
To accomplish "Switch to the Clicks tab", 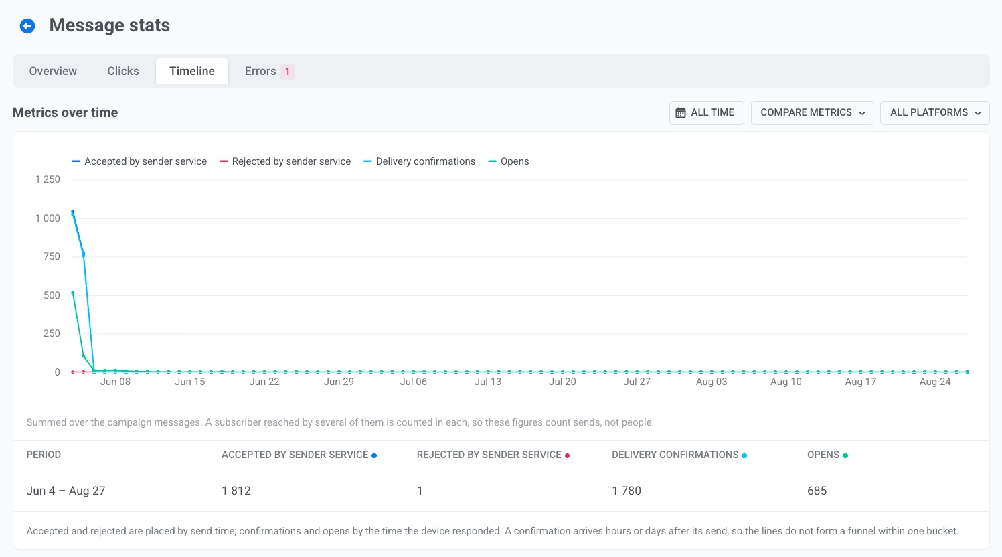I will pyautogui.click(x=123, y=71).
